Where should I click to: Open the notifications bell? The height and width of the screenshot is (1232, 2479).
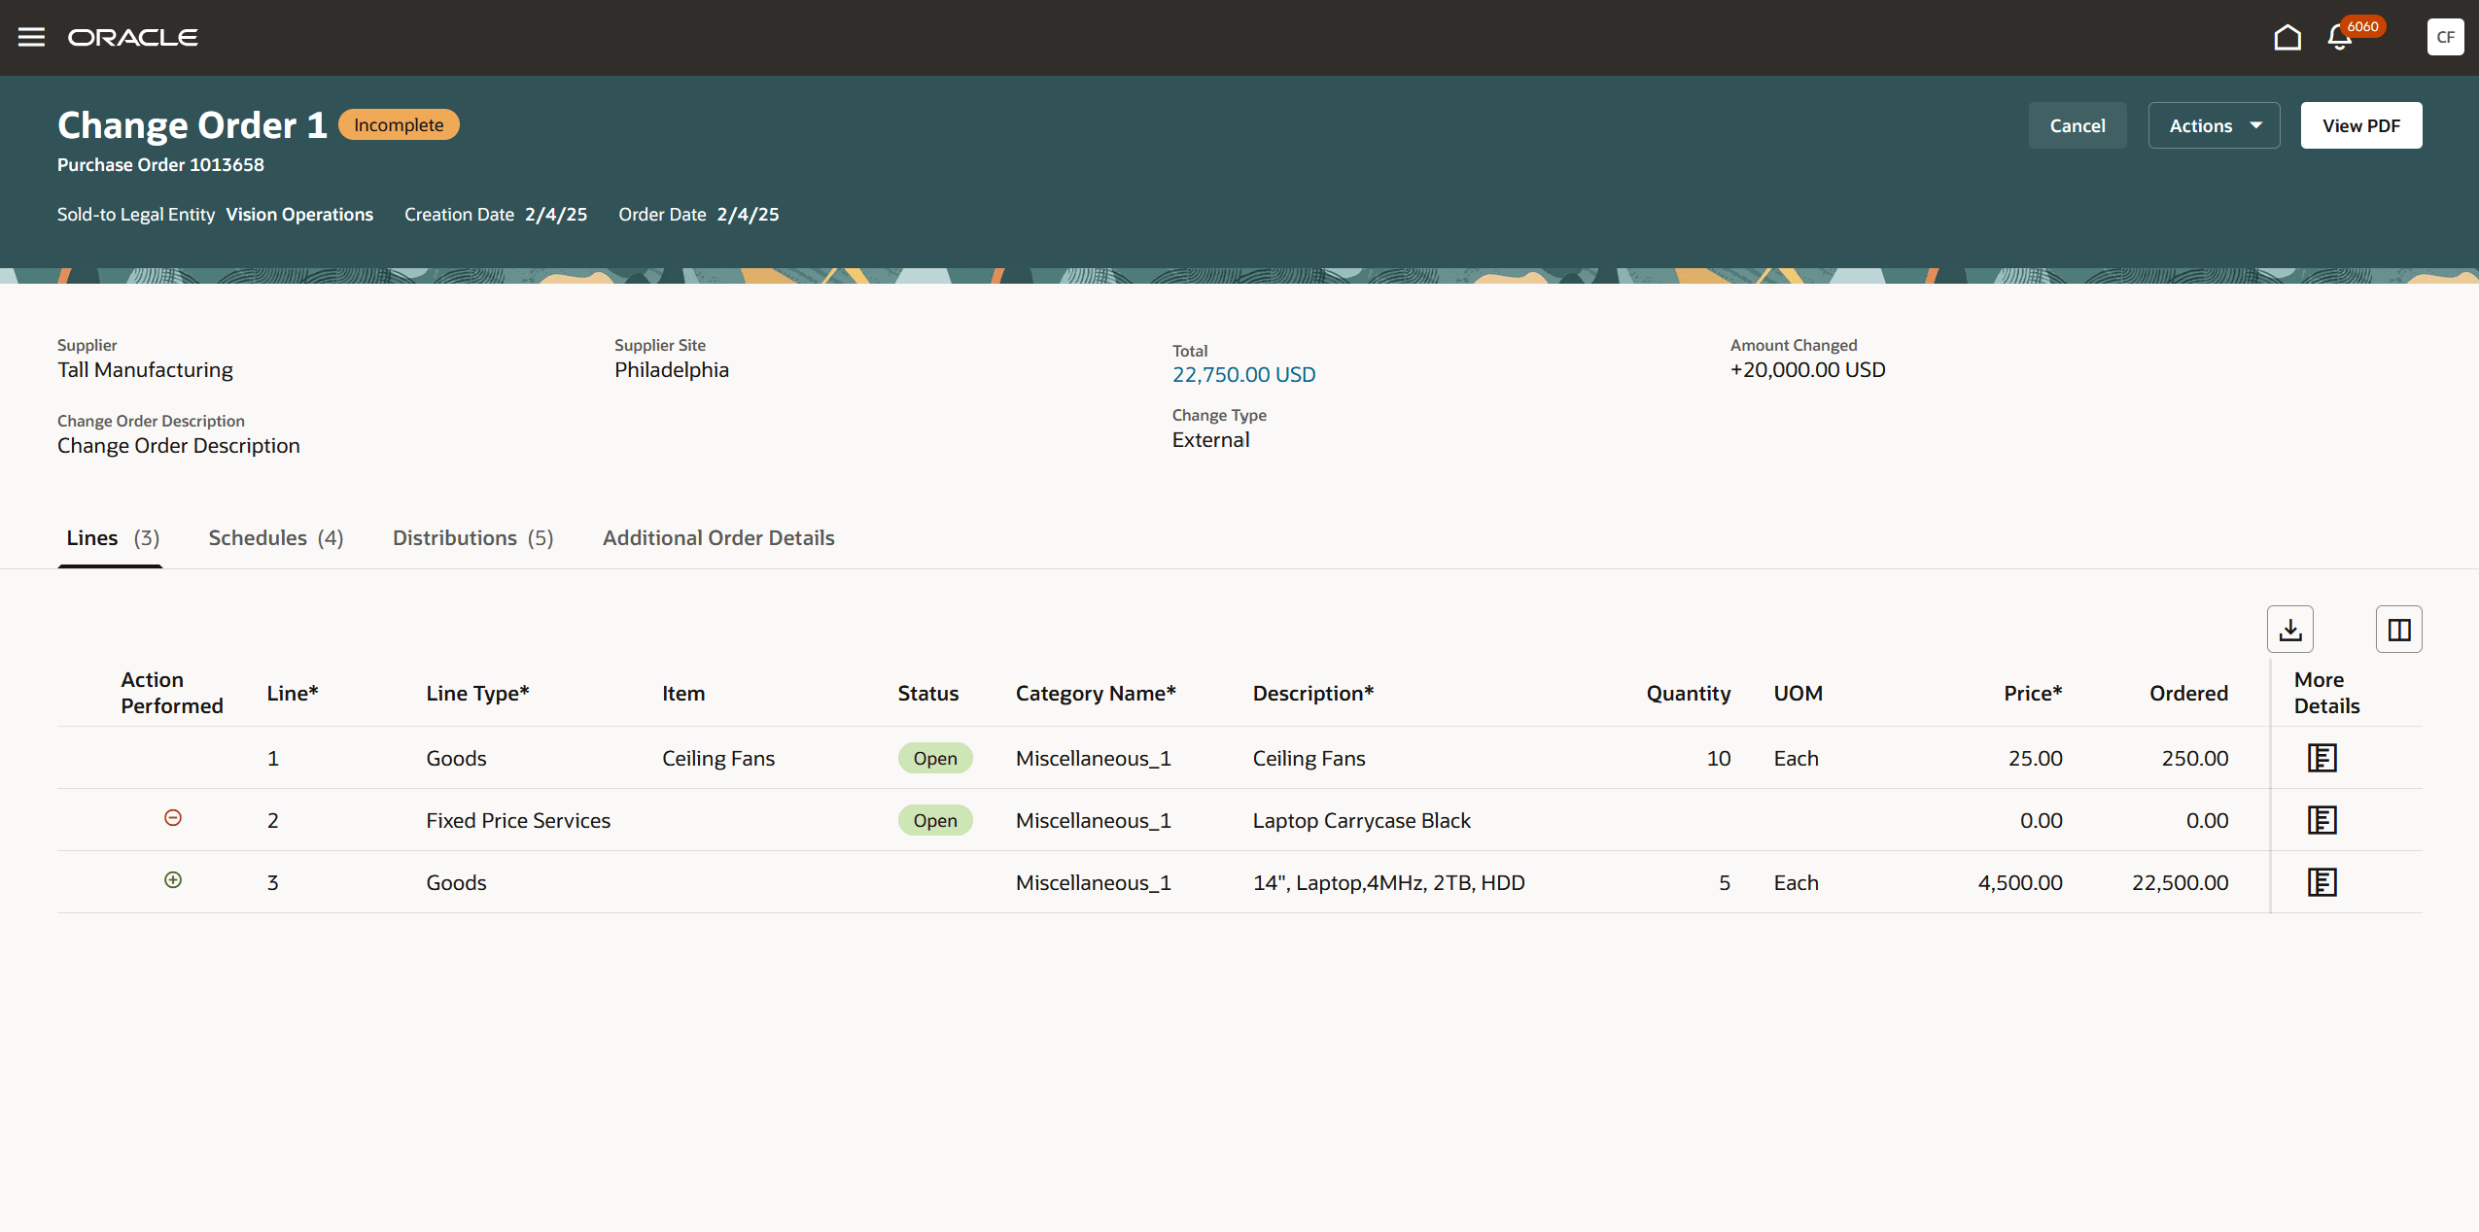click(x=2339, y=38)
